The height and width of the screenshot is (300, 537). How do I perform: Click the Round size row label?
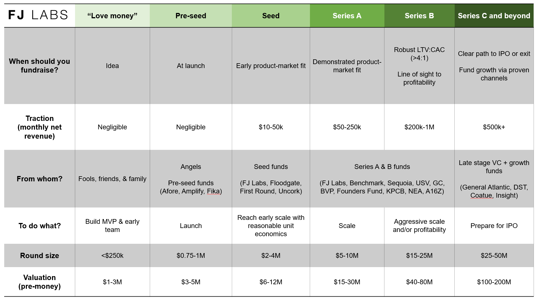[40, 256]
